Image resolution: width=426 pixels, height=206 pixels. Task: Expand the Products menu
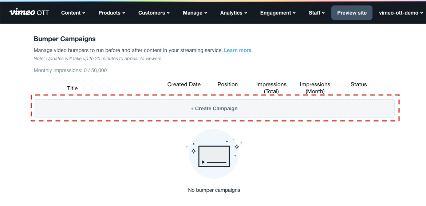[112, 13]
